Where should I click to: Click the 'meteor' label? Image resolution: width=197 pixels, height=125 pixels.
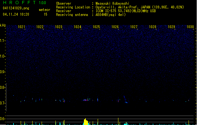[44, 10]
